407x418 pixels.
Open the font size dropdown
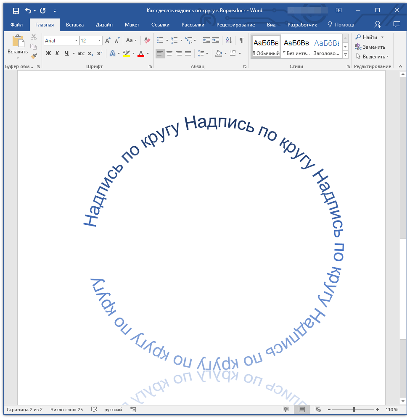click(x=100, y=41)
